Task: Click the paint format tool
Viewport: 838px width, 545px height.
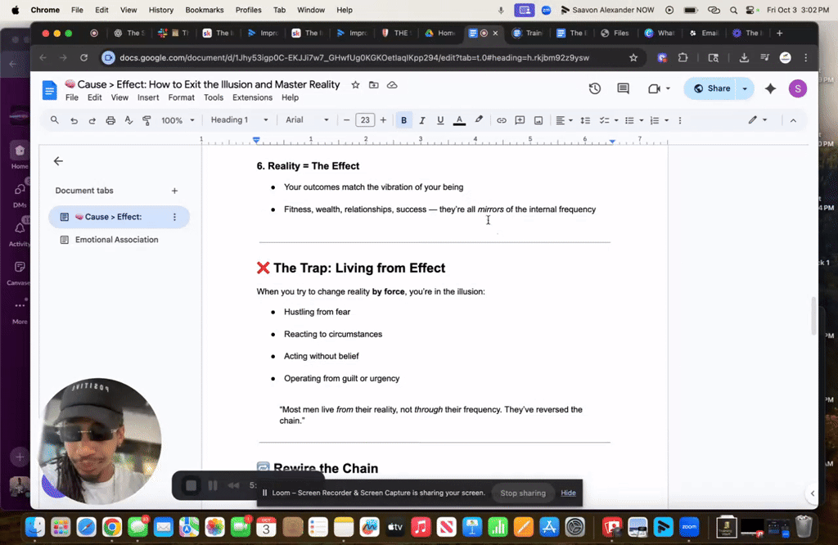Action: [x=147, y=119]
